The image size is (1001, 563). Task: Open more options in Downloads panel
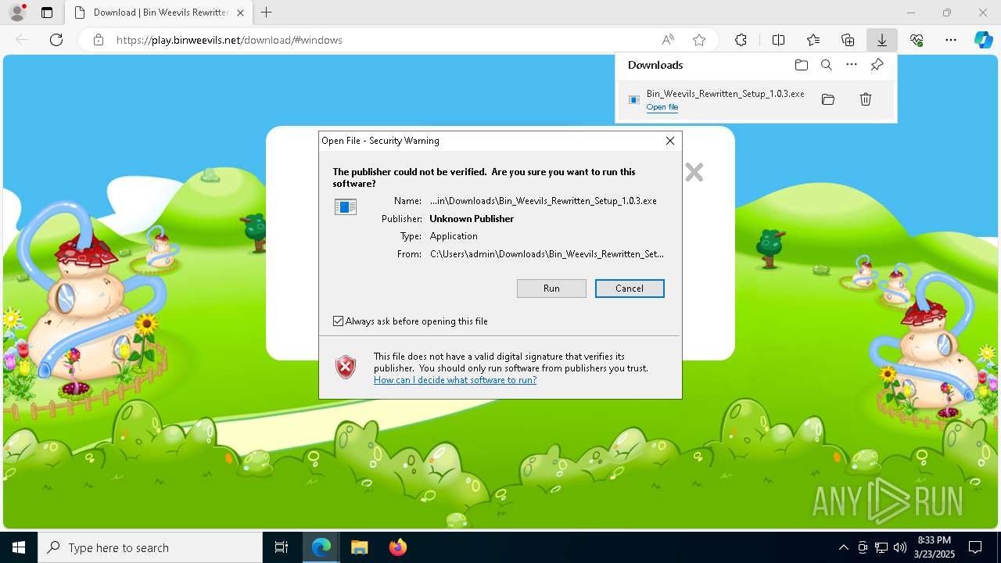click(x=852, y=65)
